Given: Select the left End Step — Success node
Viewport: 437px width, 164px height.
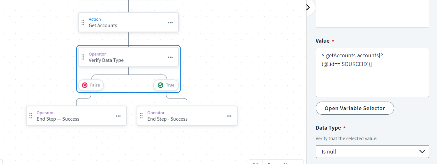Looking at the screenshot, I should tap(76, 116).
